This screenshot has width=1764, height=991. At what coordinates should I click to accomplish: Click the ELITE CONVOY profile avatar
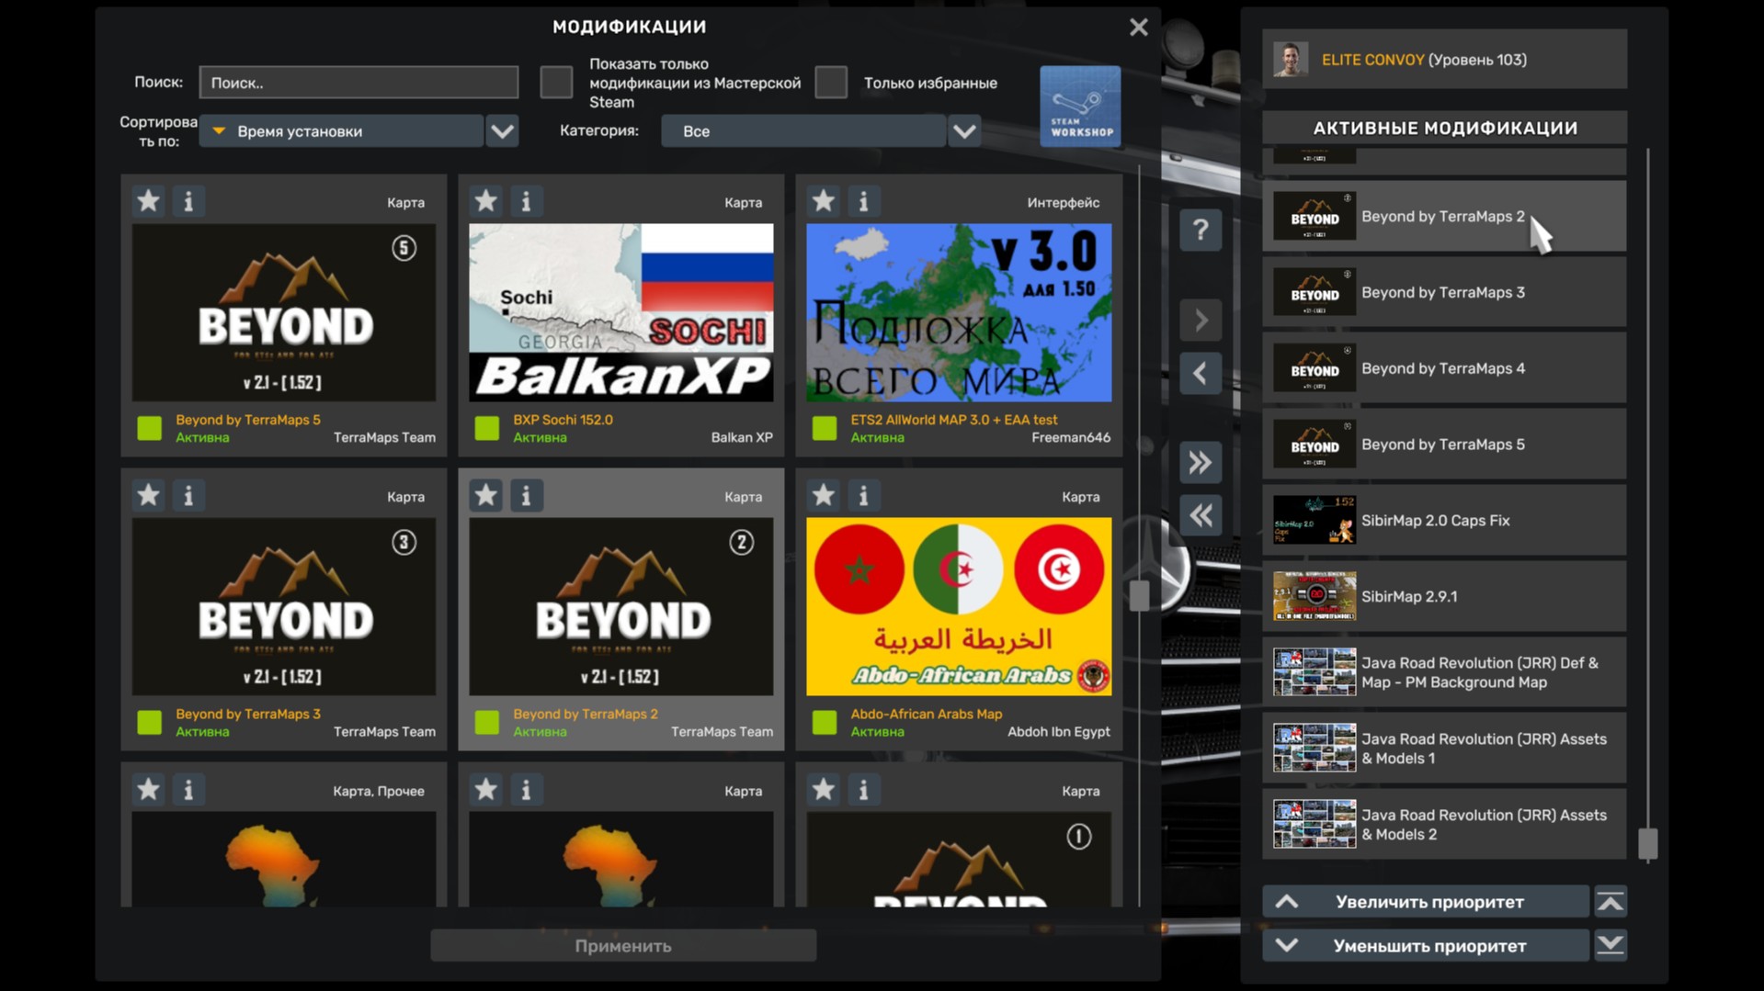point(1291,60)
